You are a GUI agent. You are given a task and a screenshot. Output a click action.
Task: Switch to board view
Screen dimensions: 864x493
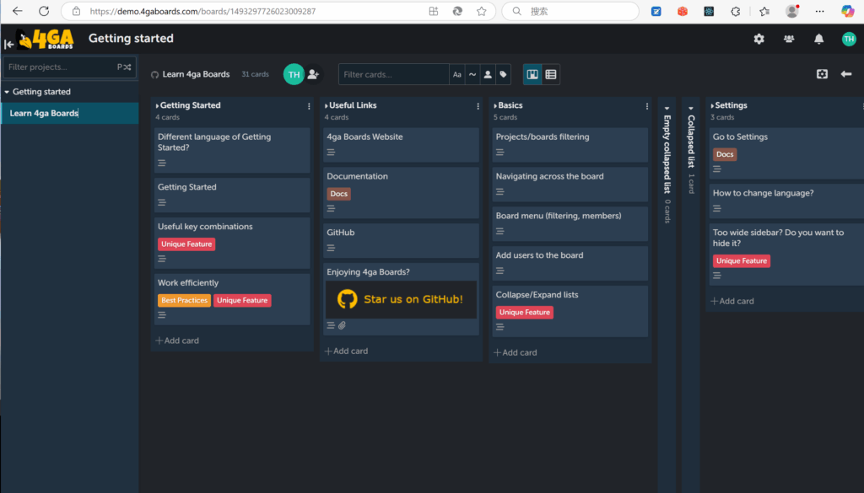coord(532,74)
